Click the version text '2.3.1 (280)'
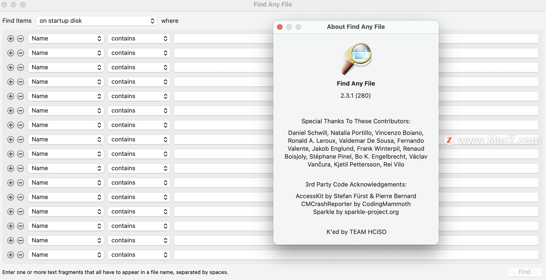Viewport: 546px width, 280px height. (x=356, y=96)
